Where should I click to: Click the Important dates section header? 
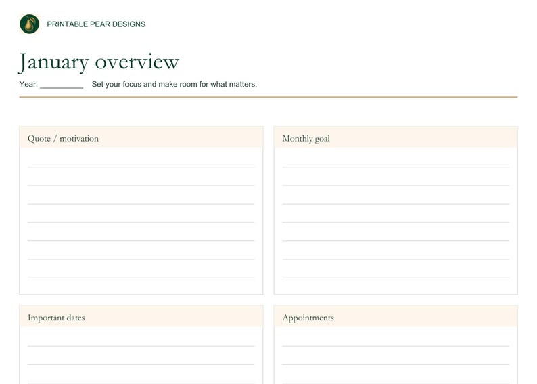click(x=141, y=317)
